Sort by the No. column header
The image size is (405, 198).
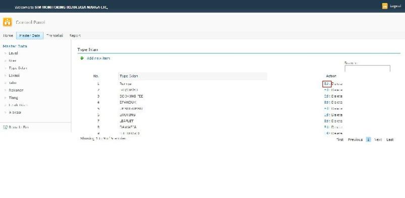[96, 76]
